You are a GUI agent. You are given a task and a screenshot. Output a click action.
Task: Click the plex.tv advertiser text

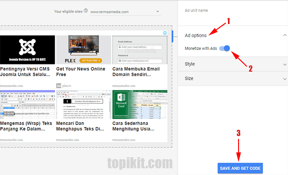click(67, 86)
